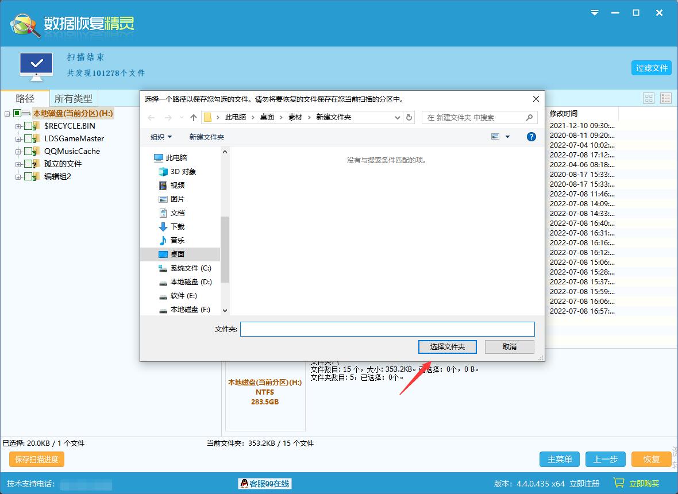This screenshot has height=494, width=678.
Task: Click the navigation pane scrollbar thumb
Action: pyautogui.click(x=225, y=249)
